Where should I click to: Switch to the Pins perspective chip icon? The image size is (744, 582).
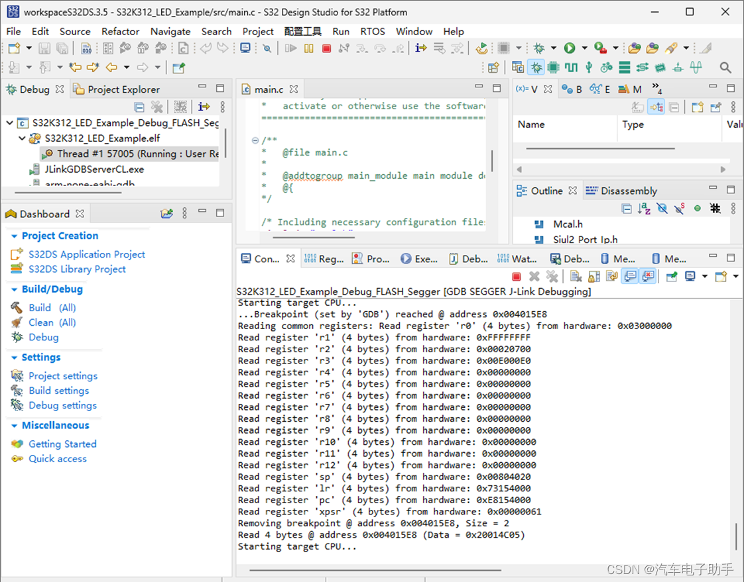[x=553, y=68]
